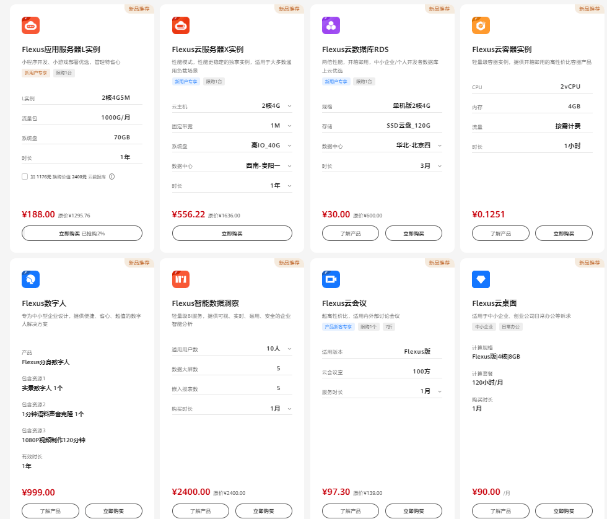Click 产品新客专享 tag on 云会议 card
This screenshot has width=607, height=519.
338,326
